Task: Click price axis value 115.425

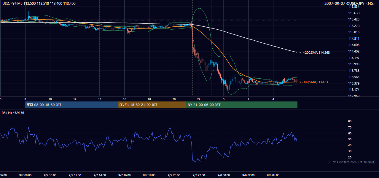Action: point(353,19)
